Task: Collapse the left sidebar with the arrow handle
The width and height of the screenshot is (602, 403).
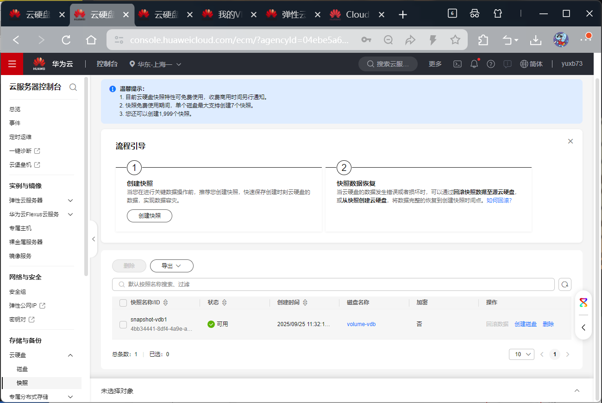Action: pos(93,239)
